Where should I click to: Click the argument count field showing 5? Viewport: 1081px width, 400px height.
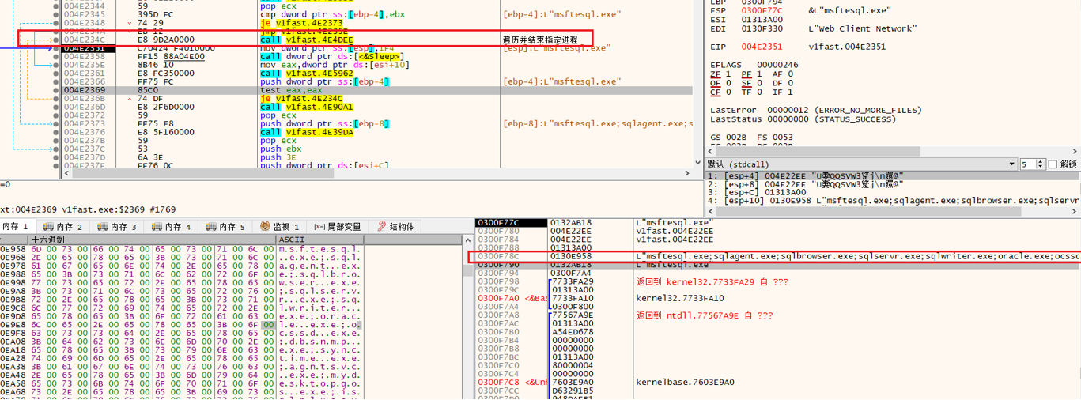pyautogui.click(x=1026, y=164)
